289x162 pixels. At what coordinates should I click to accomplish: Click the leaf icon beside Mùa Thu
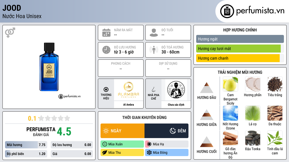(105, 152)
